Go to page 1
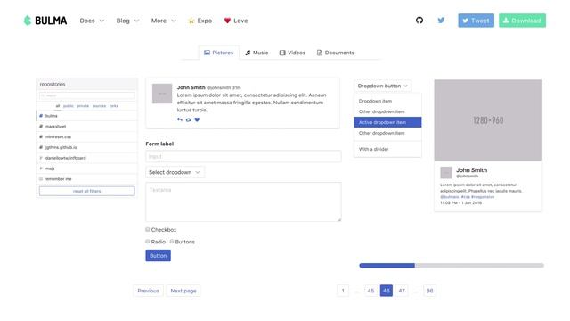This screenshot has height=321, width=570. click(343, 291)
